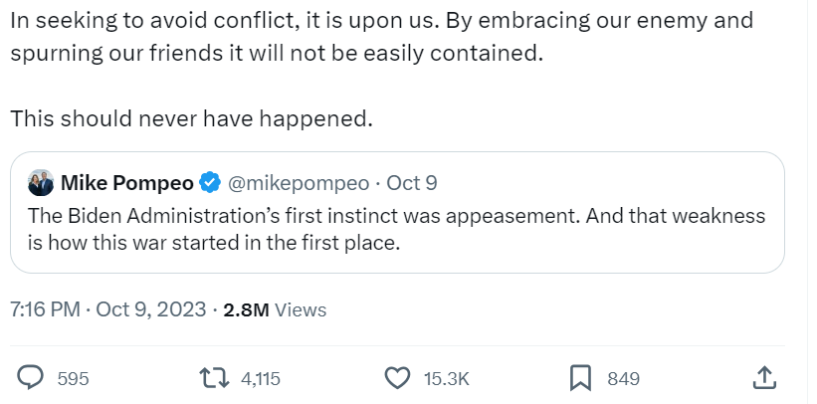Viewport: 817px width, 404px height.
Task: Click the 595 replies count
Action: (x=73, y=379)
